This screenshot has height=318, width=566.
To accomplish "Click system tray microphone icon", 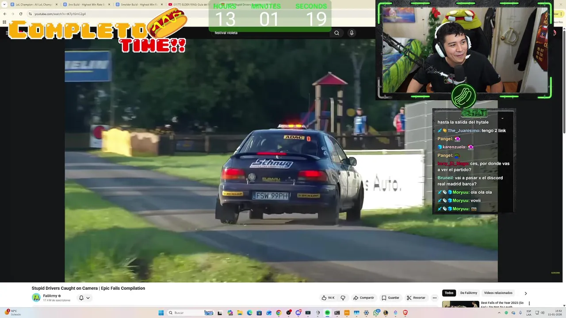I will [x=520, y=313].
